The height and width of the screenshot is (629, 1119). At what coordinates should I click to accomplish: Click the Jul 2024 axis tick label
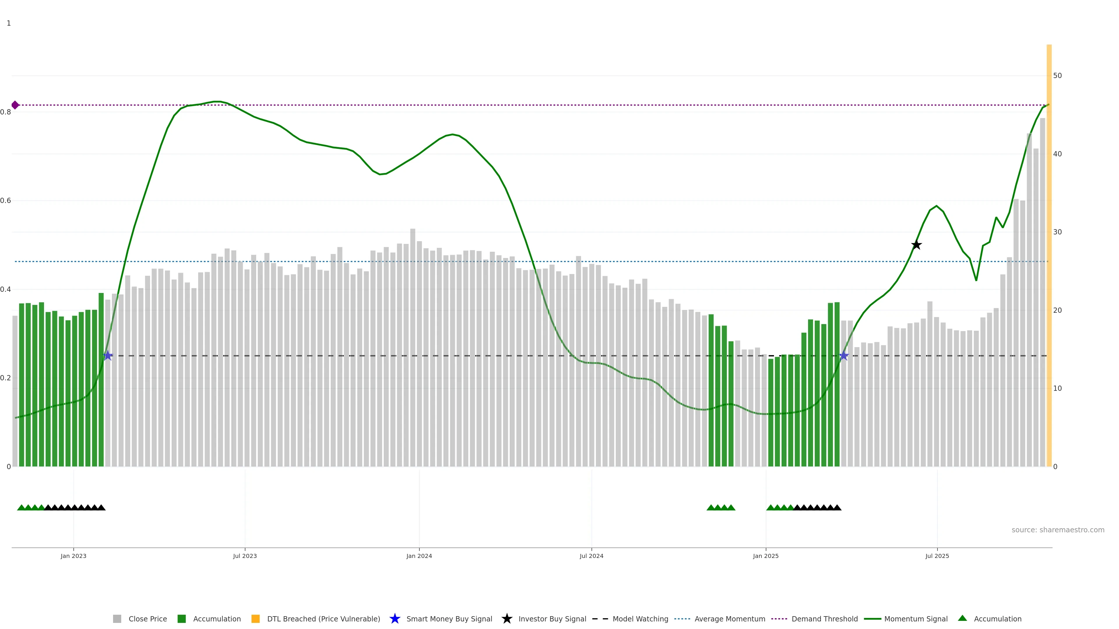[591, 556]
